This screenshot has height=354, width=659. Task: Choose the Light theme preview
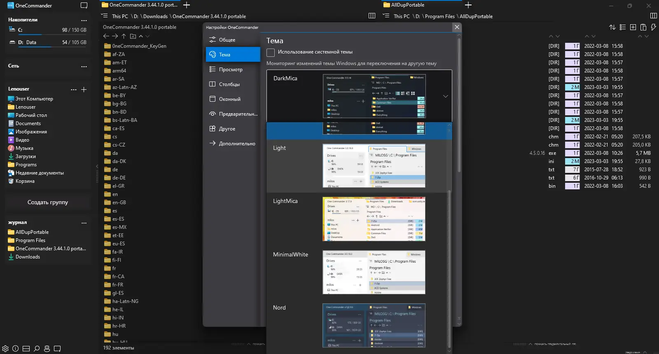(374, 166)
